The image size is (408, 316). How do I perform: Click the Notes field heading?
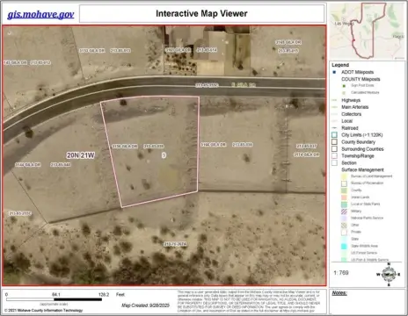click(339, 293)
